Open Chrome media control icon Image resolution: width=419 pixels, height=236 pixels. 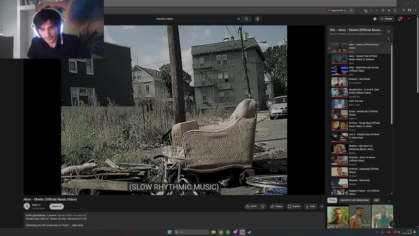tap(404, 10)
